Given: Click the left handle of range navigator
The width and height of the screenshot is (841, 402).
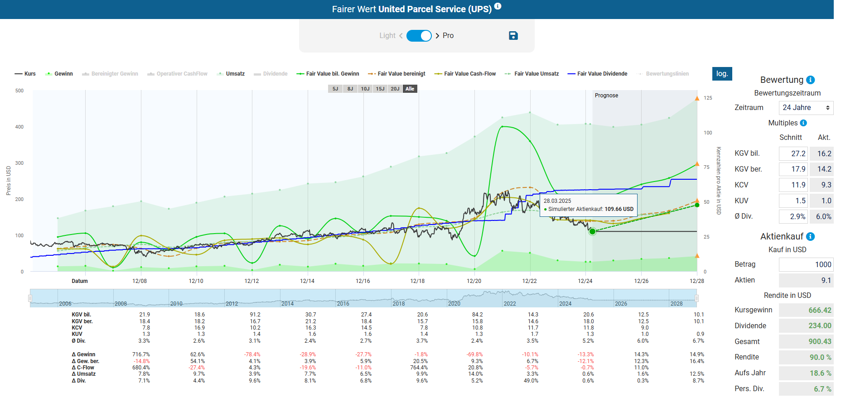Looking at the screenshot, I should [30, 298].
